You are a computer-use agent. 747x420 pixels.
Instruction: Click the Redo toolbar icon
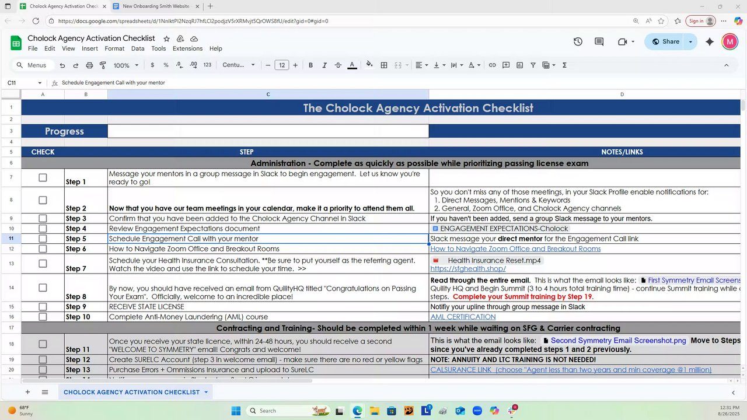tap(76, 65)
